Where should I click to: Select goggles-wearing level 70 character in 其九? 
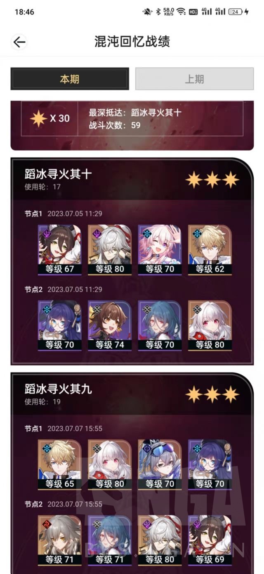[160, 465]
